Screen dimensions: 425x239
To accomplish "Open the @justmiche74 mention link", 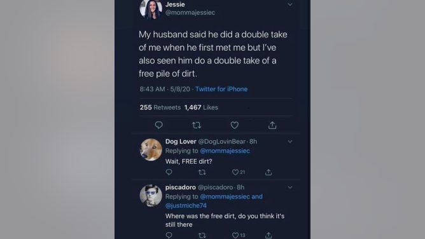I will tap(186, 206).
